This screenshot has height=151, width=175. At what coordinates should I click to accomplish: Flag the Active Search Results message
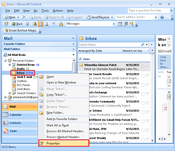click(x=148, y=76)
